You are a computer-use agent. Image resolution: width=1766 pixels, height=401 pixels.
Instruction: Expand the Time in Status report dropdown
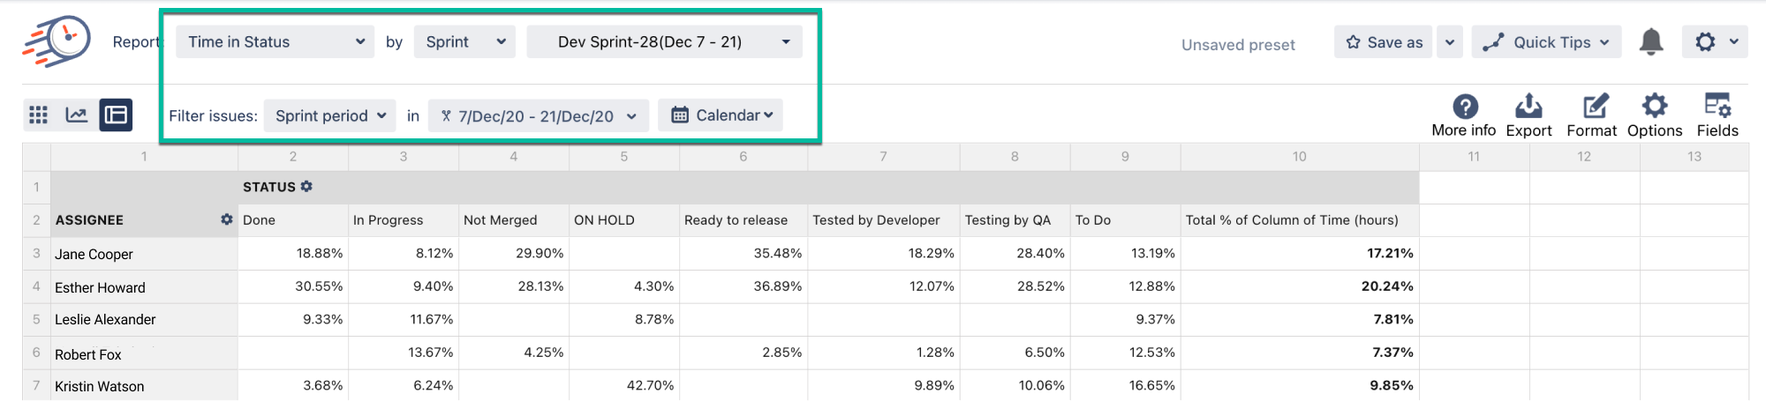click(x=275, y=42)
